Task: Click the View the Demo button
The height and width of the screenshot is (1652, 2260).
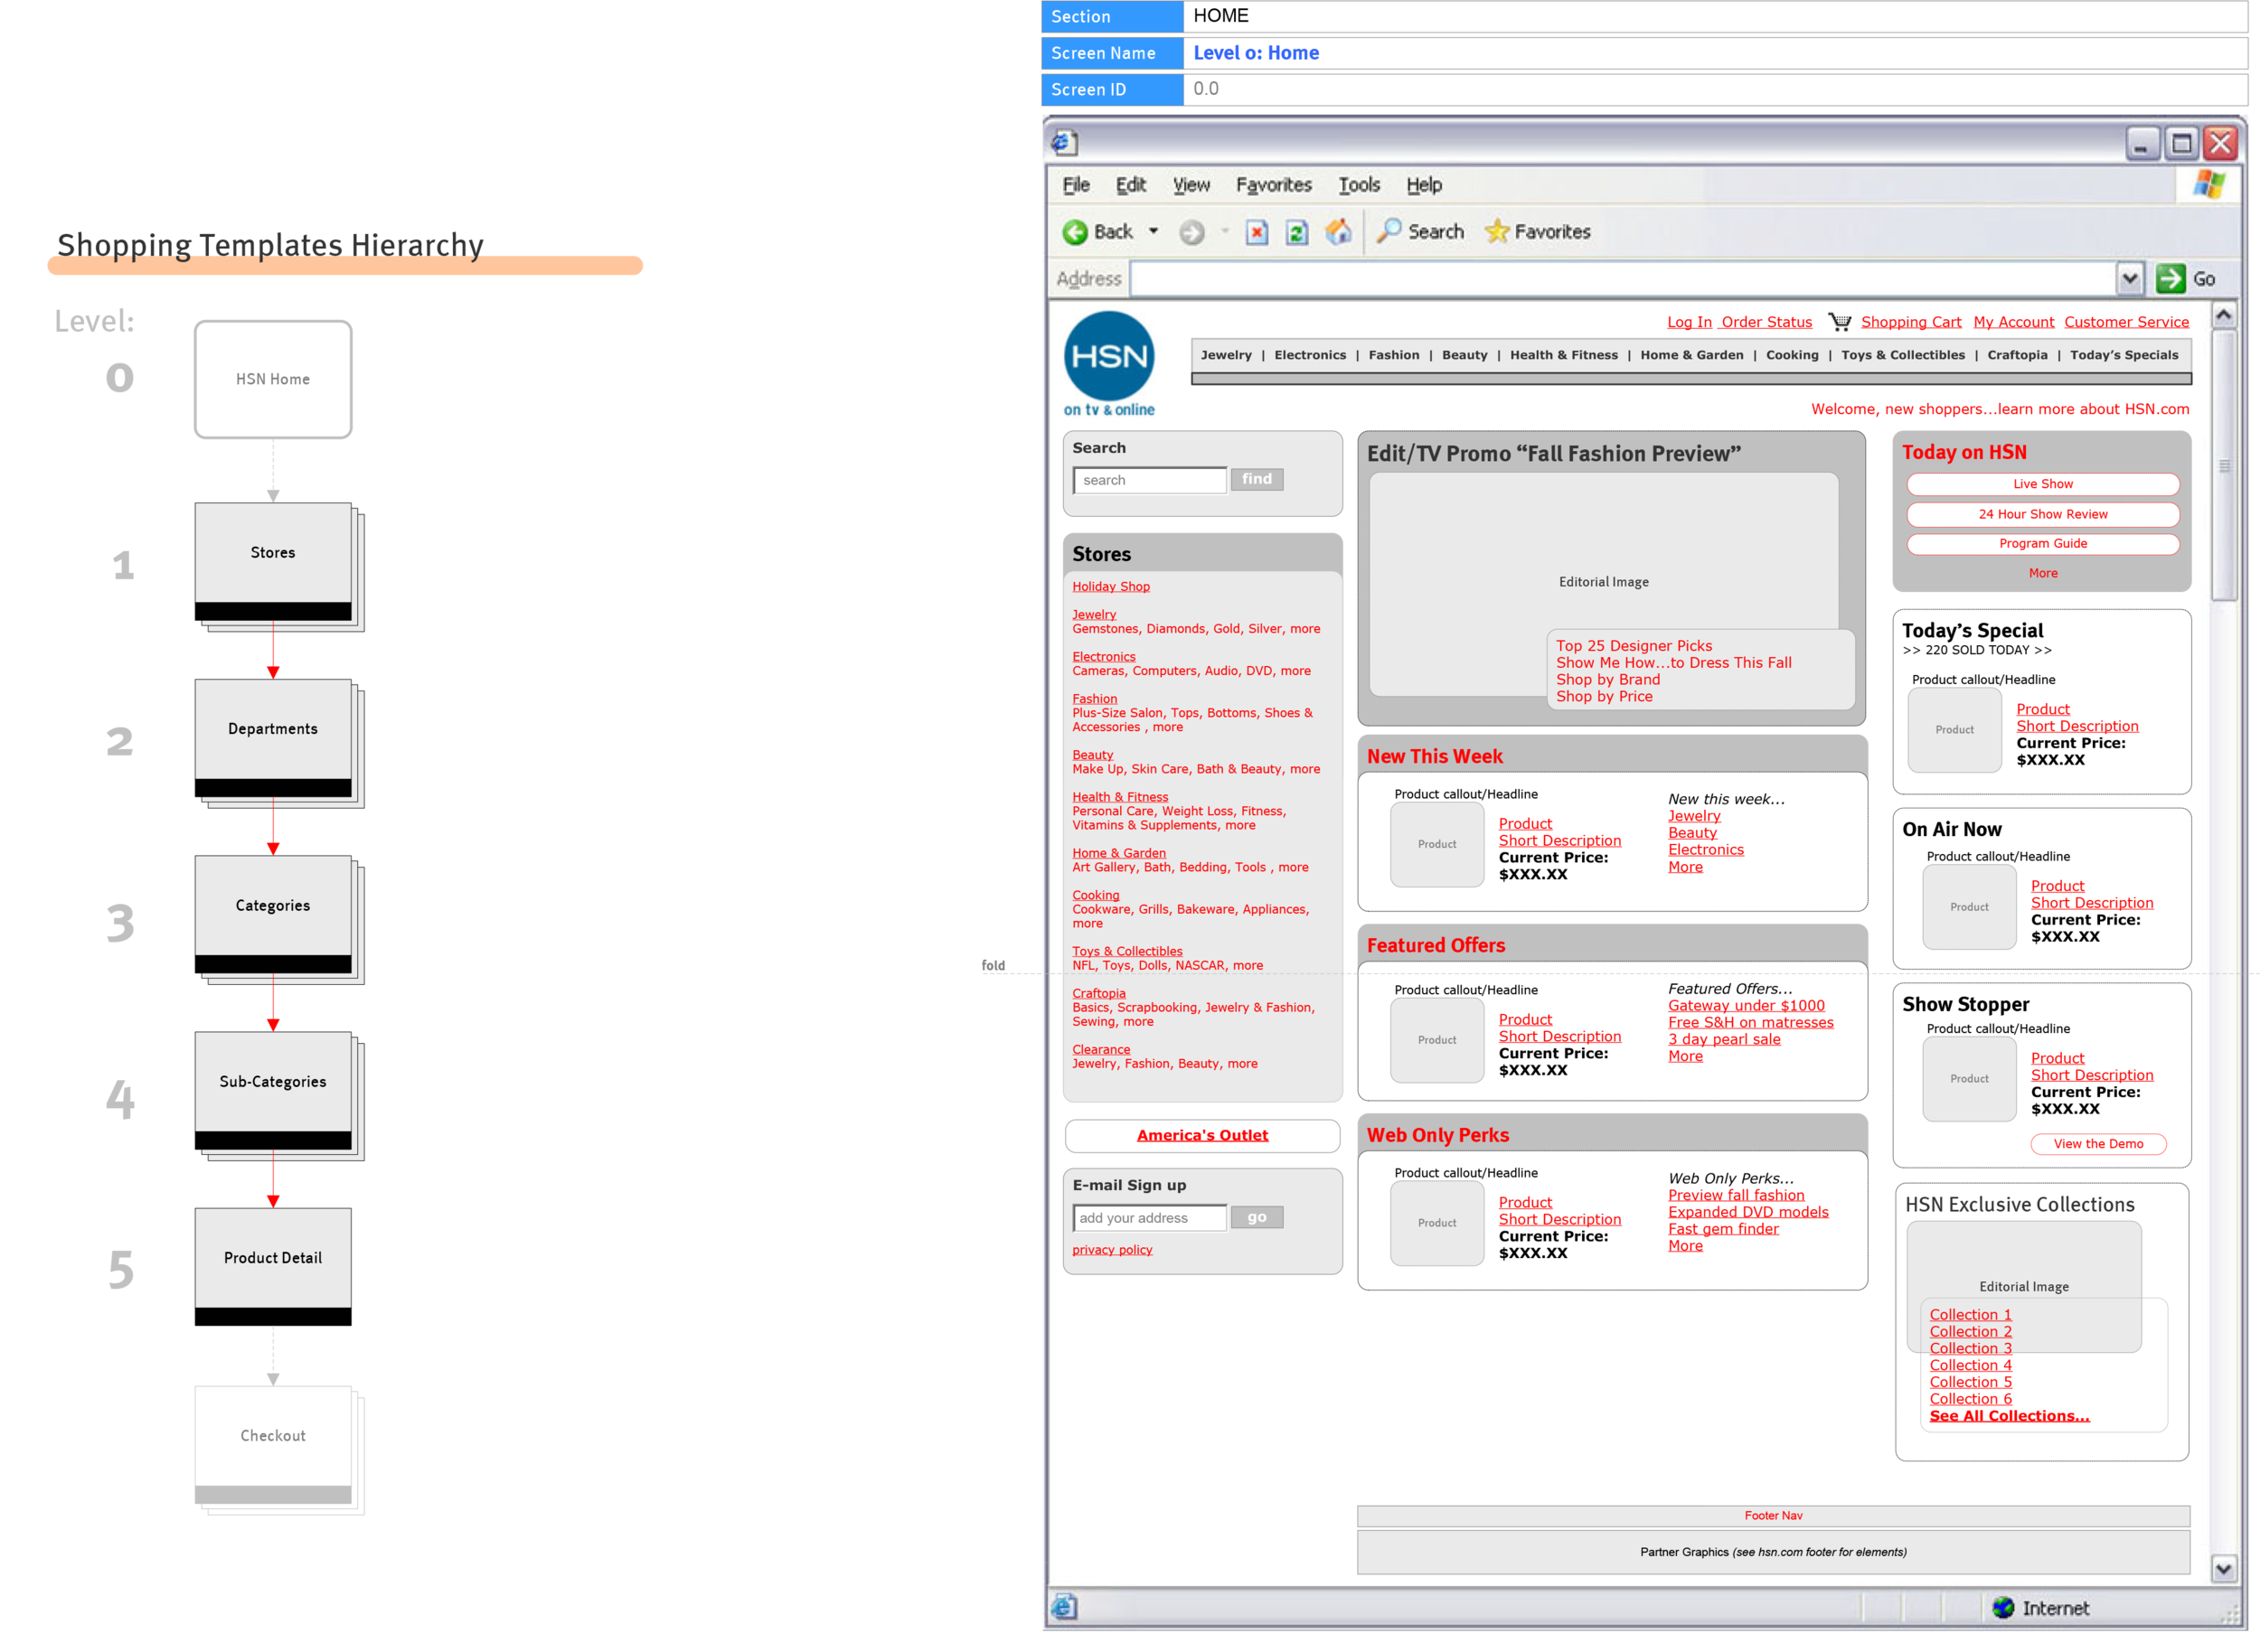Action: 2097,1143
